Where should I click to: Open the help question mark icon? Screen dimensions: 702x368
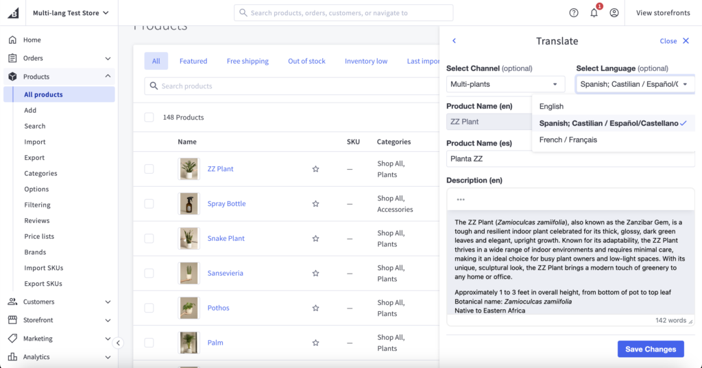pos(574,13)
